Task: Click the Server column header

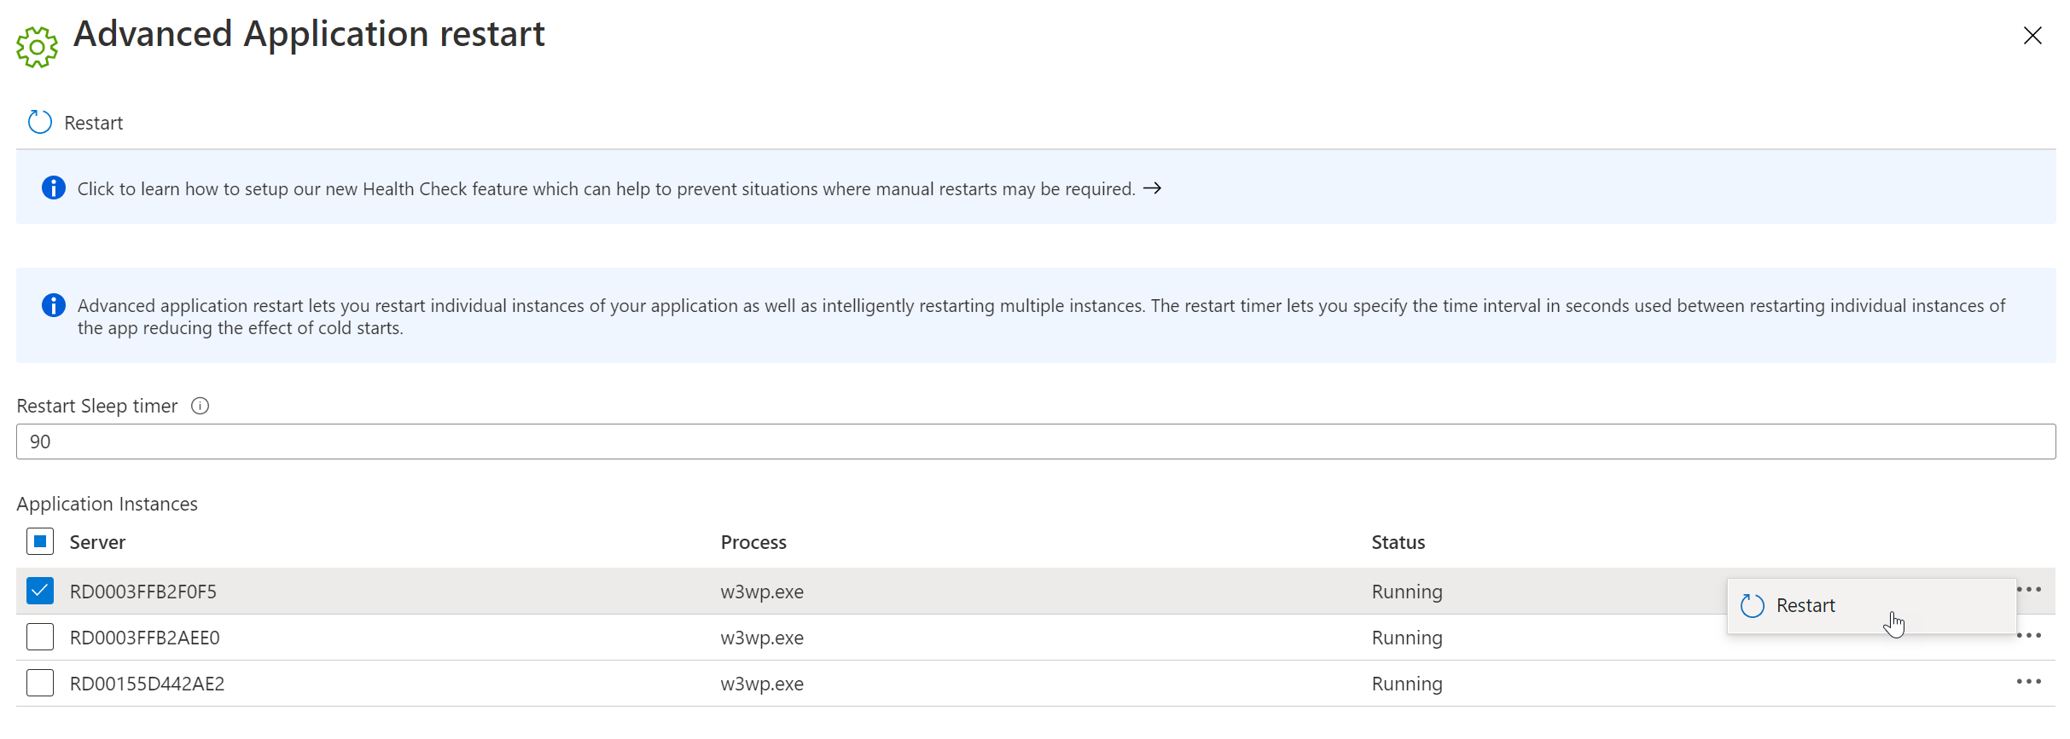Action: pos(97,542)
